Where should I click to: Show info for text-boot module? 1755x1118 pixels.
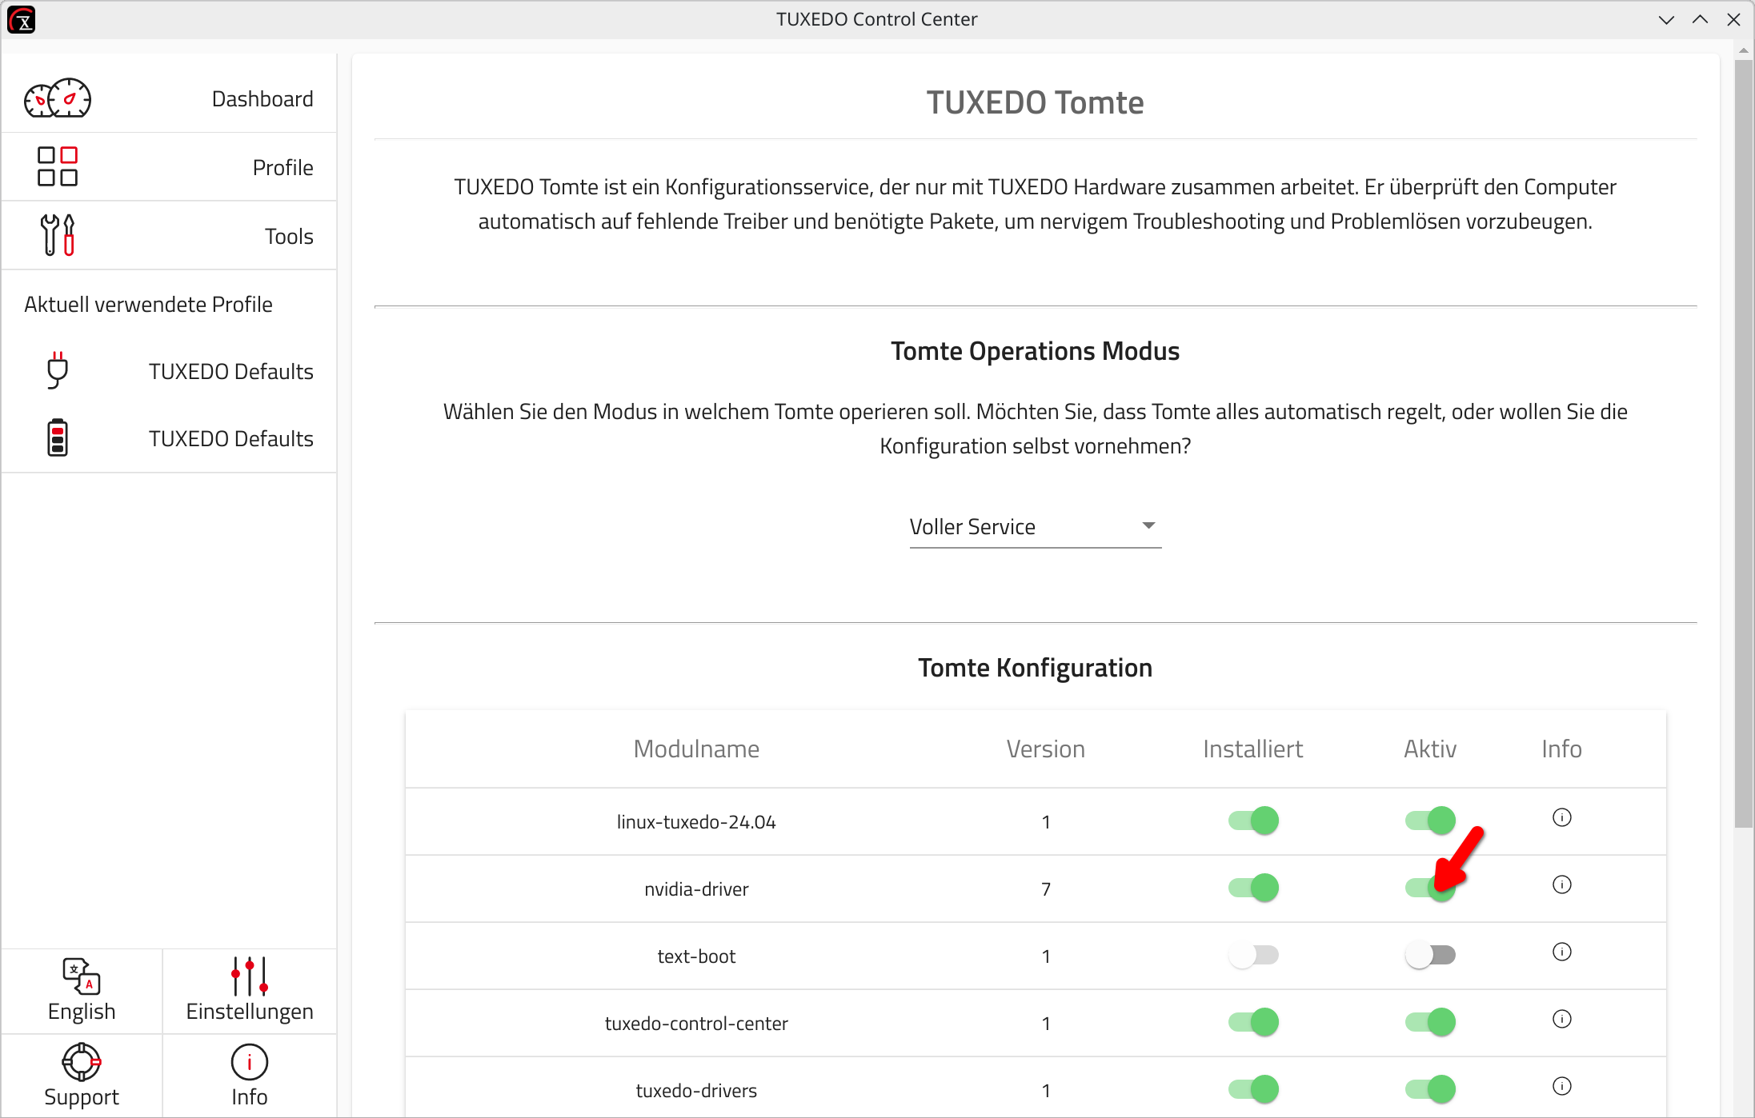(1562, 952)
